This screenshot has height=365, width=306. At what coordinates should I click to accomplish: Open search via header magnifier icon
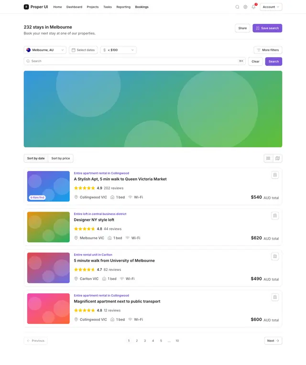(x=237, y=7)
